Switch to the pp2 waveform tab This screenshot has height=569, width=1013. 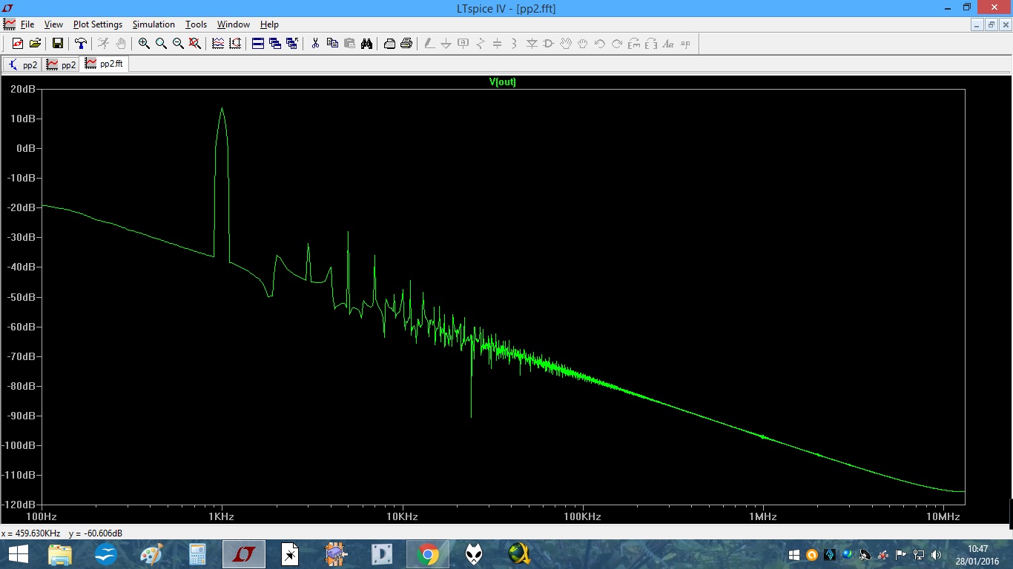pyautogui.click(x=61, y=64)
